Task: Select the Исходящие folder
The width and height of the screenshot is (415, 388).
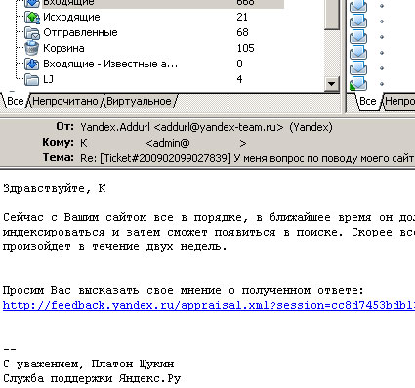Action: click(x=71, y=17)
